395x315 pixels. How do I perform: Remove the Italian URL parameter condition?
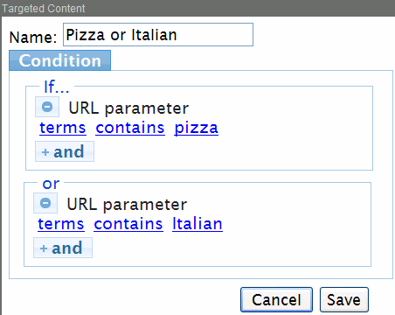point(45,203)
